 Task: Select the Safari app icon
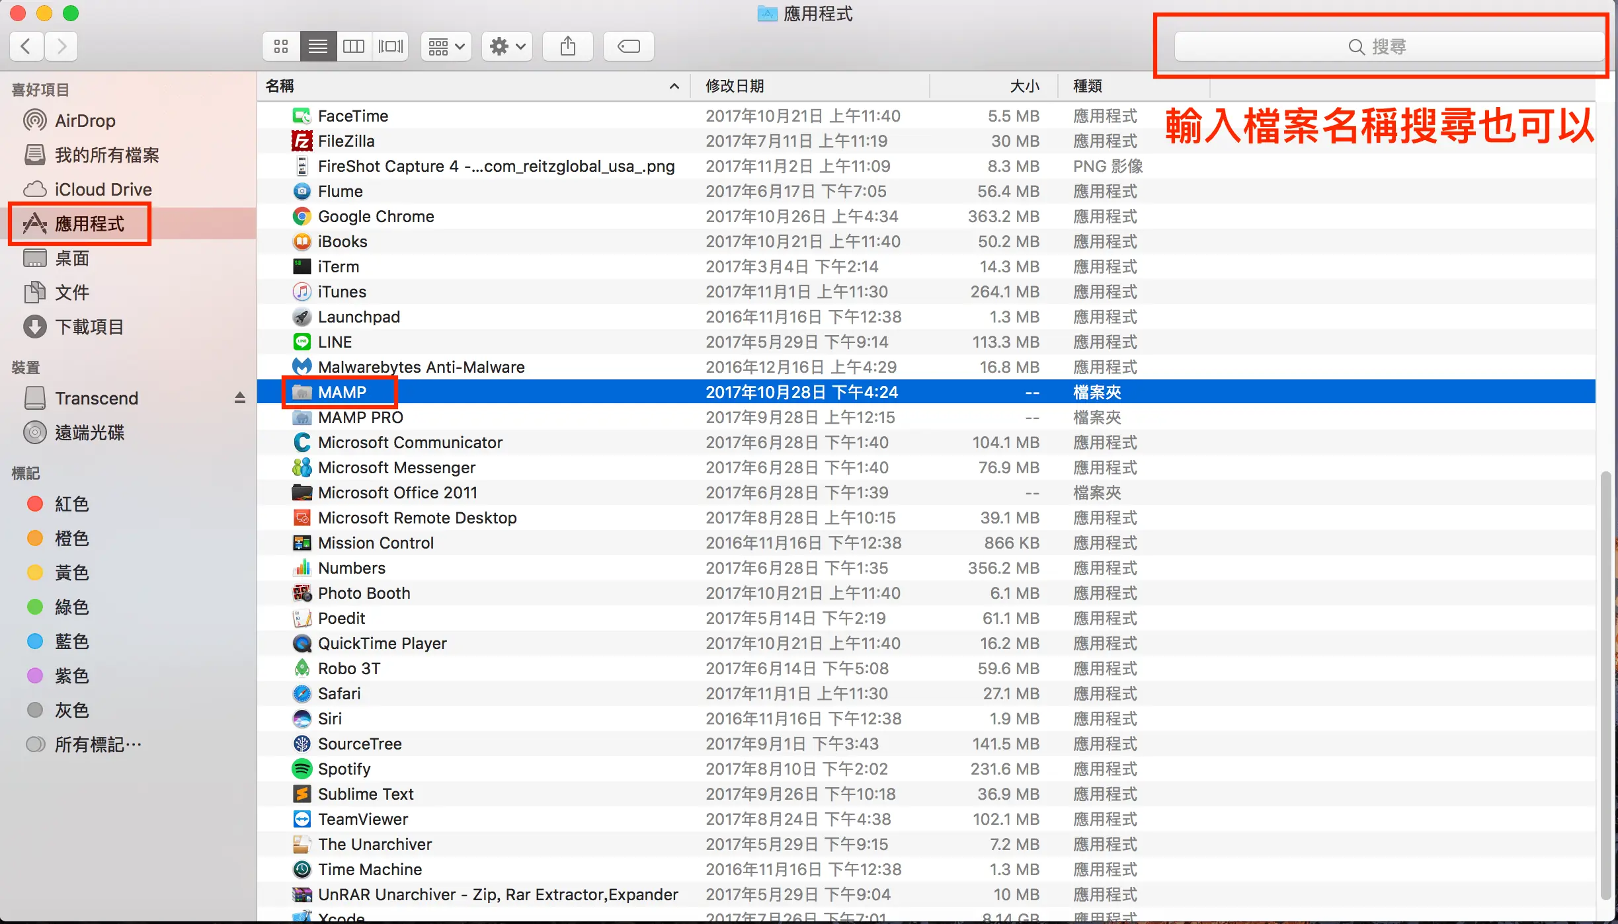click(302, 693)
